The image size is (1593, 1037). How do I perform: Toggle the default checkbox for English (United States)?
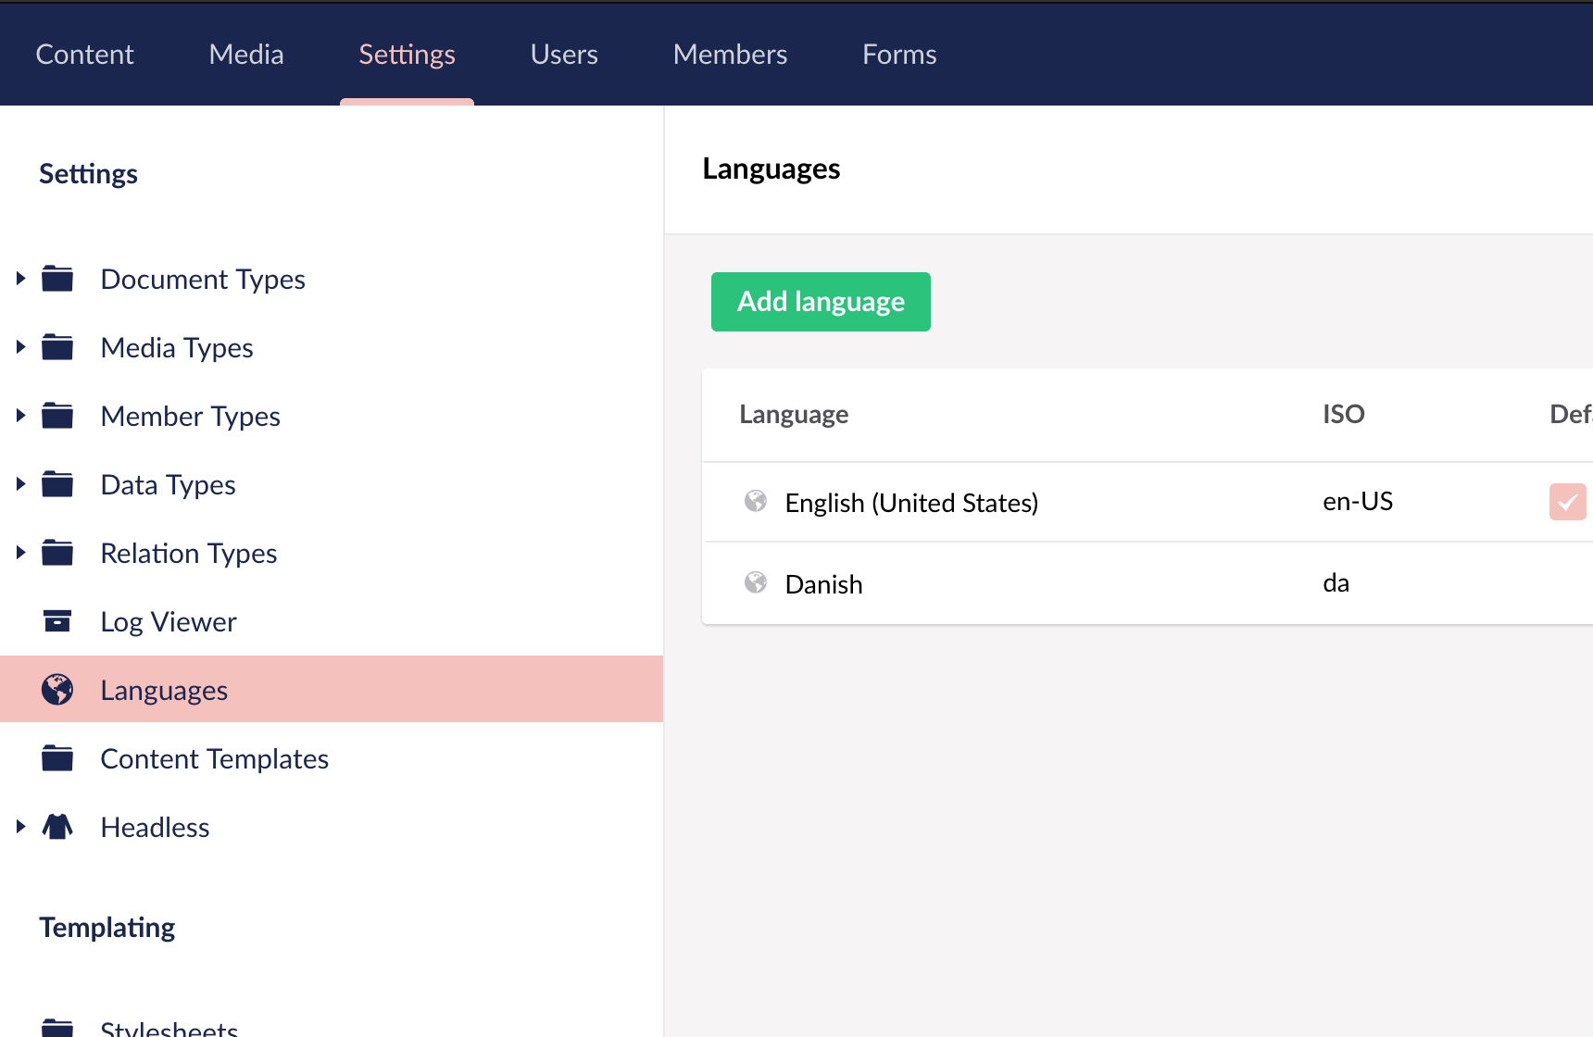(1569, 502)
